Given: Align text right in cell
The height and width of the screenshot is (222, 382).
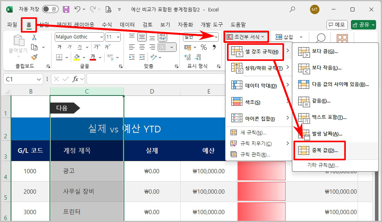Looking at the screenshot, I should pyautogui.click(x=152, y=47).
